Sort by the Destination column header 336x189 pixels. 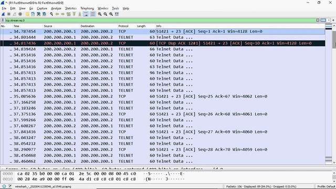(99, 26)
